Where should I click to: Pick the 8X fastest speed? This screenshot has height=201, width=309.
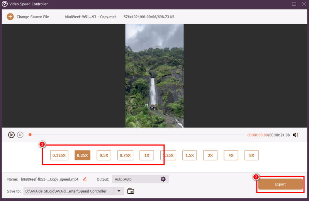[251, 155]
